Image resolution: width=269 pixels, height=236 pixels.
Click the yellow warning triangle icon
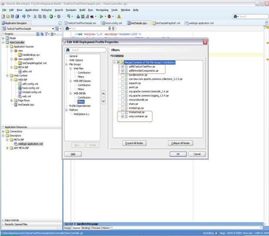coord(119,16)
